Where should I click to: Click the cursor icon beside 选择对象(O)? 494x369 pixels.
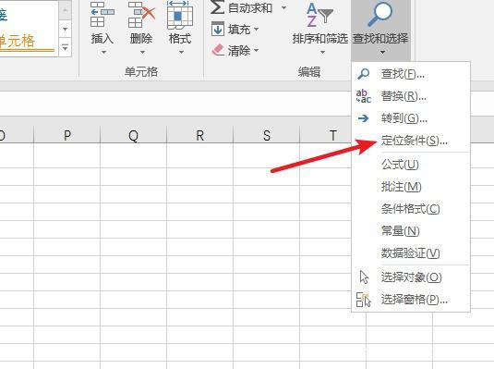(x=364, y=277)
